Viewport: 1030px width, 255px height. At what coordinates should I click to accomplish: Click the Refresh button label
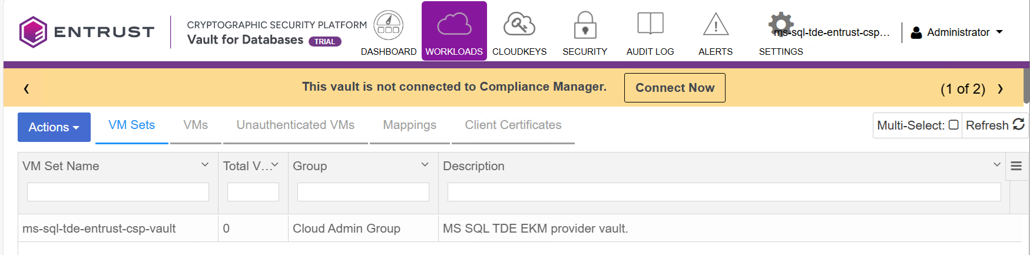(987, 125)
